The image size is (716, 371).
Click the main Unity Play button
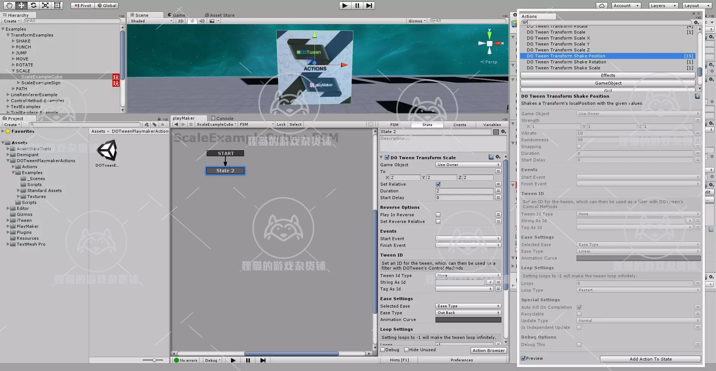[345, 6]
